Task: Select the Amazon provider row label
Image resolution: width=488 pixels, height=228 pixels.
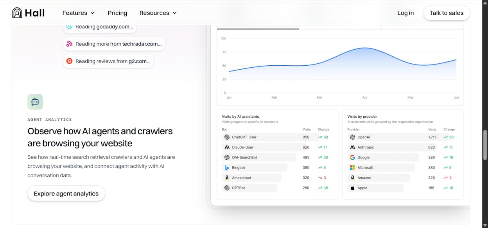Action: pyautogui.click(x=364, y=178)
